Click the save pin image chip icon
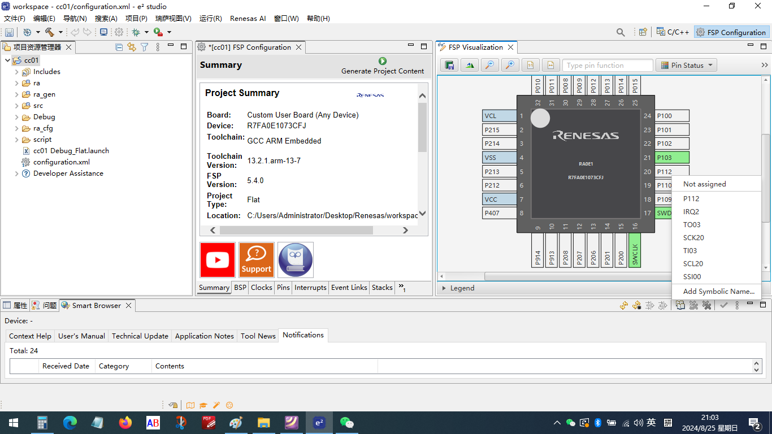Screen dimensions: 772x434 pos(450,65)
